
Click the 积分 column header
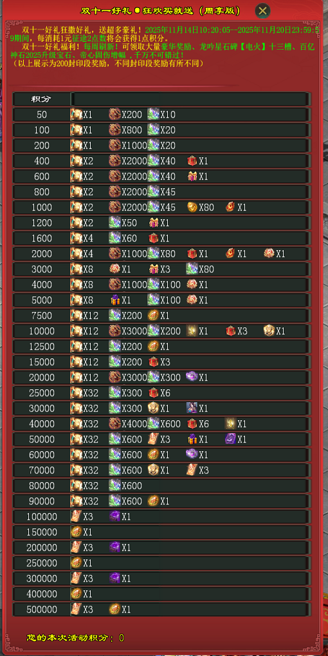point(42,99)
